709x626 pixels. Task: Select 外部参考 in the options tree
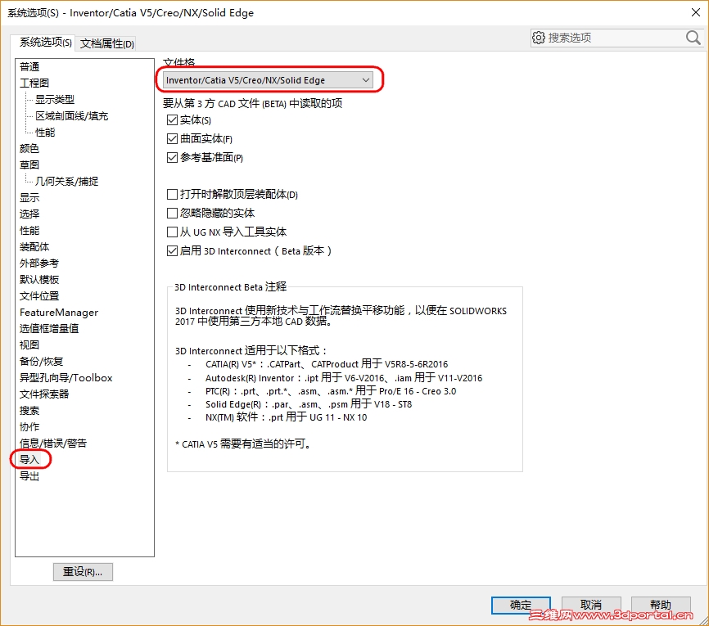(x=38, y=263)
